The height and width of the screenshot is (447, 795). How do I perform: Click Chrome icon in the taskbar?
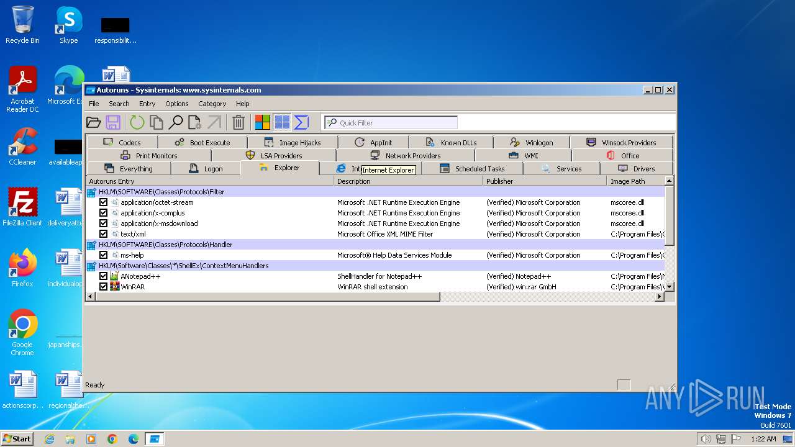(112, 439)
